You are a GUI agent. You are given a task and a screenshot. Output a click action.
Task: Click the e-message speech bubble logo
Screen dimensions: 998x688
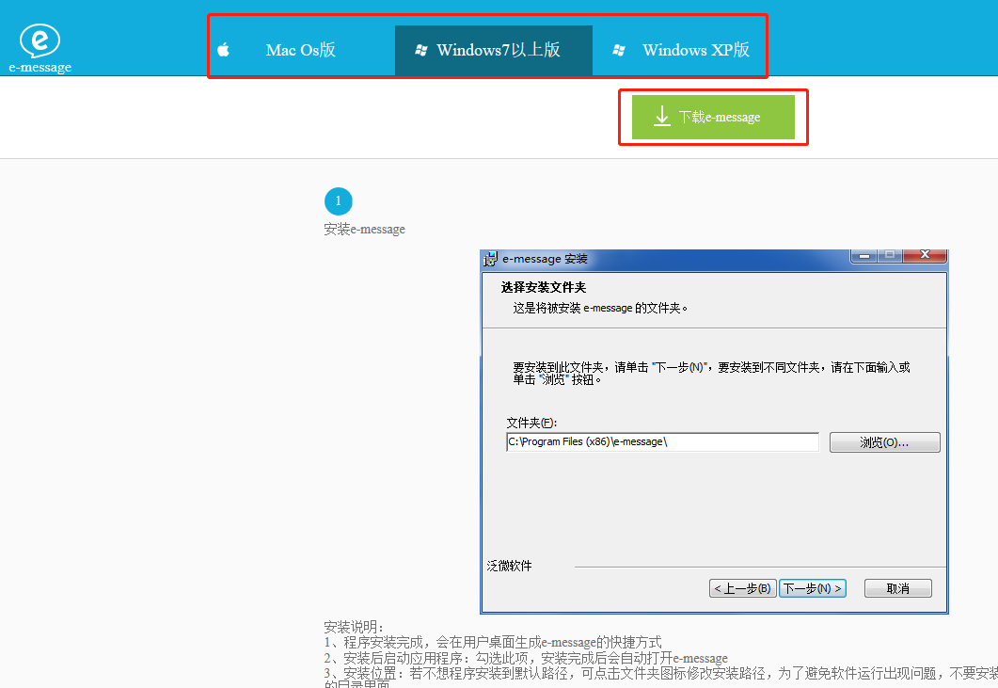point(40,41)
